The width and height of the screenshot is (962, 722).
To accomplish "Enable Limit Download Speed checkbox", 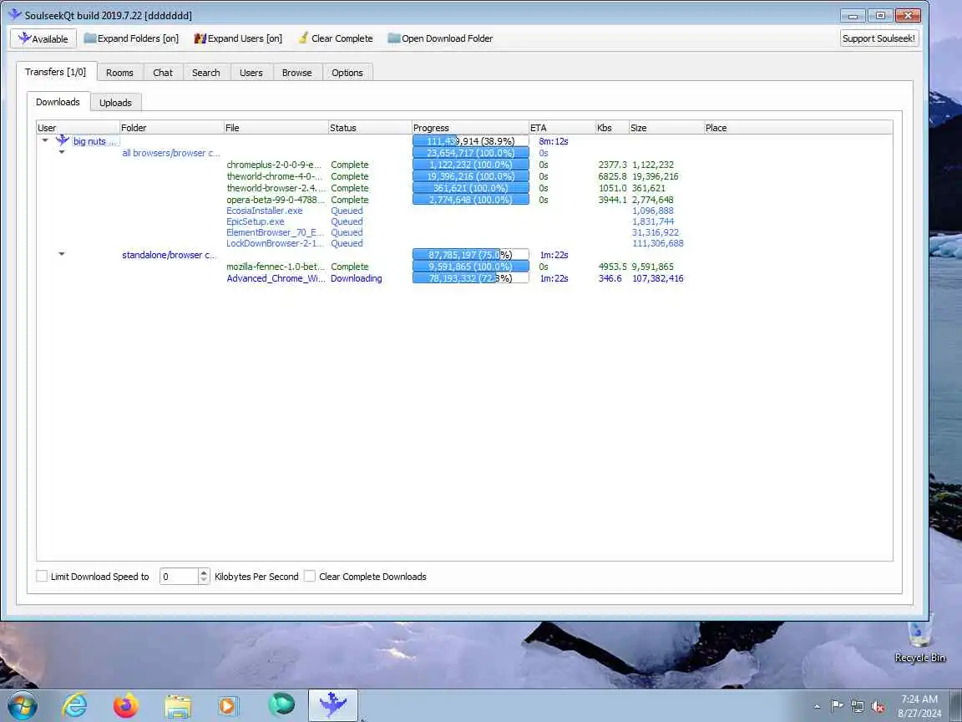I will (42, 576).
